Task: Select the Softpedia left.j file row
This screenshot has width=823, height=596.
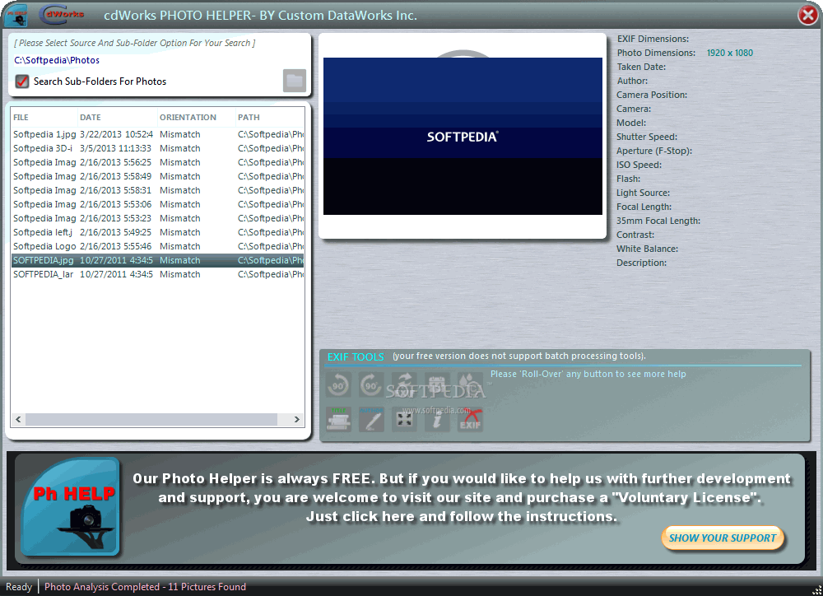Action: tap(157, 232)
